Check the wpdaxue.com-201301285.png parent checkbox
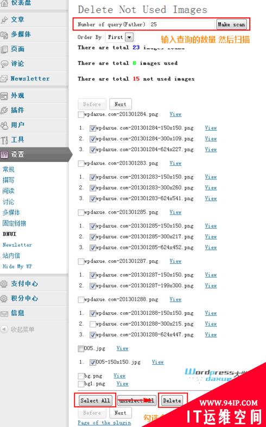This screenshot has height=427, width=266. (81, 212)
